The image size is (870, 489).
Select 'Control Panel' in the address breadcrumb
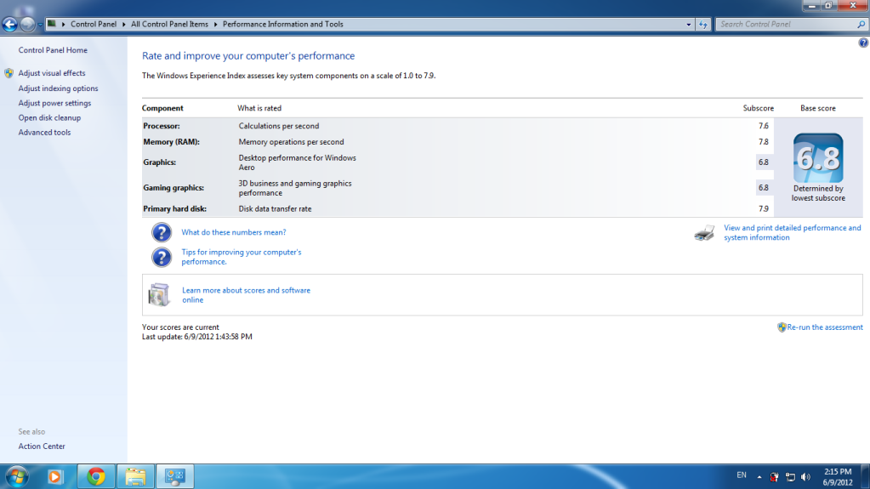point(94,25)
